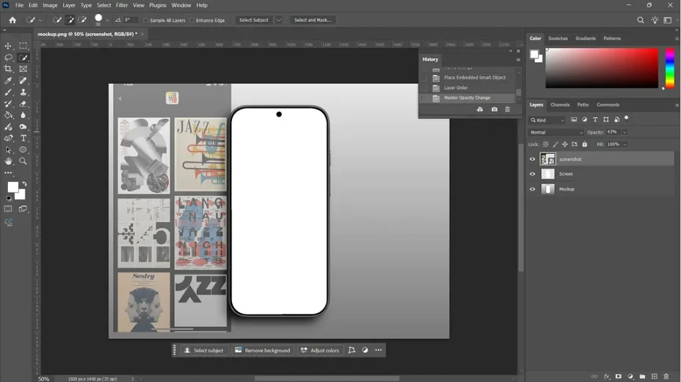Toggle Quick Mask mode
Viewport: 681px width, 382px height.
tap(8, 209)
